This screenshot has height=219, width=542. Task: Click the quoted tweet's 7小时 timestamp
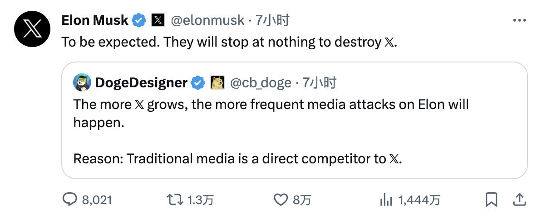(x=320, y=83)
